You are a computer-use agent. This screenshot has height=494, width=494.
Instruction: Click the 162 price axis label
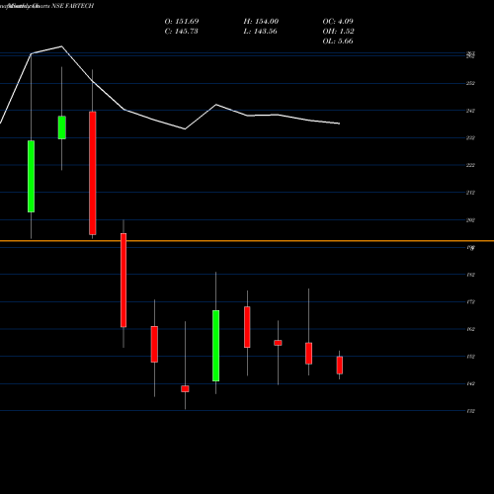tap(470, 329)
